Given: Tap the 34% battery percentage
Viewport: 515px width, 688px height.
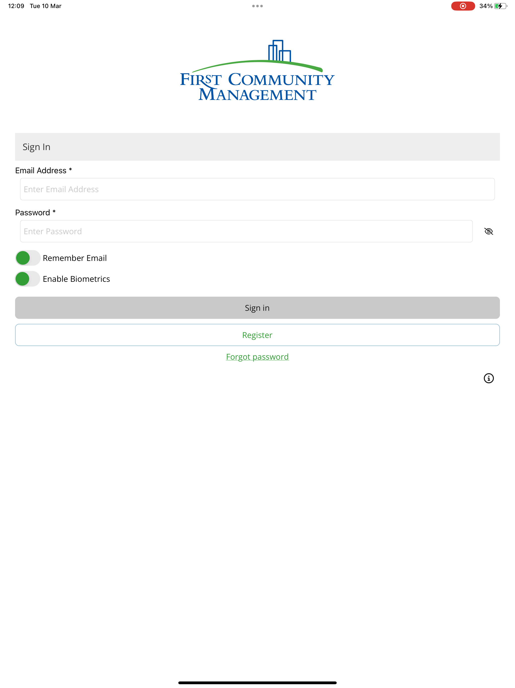Looking at the screenshot, I should pyautogui.click(x=486, y=6).
